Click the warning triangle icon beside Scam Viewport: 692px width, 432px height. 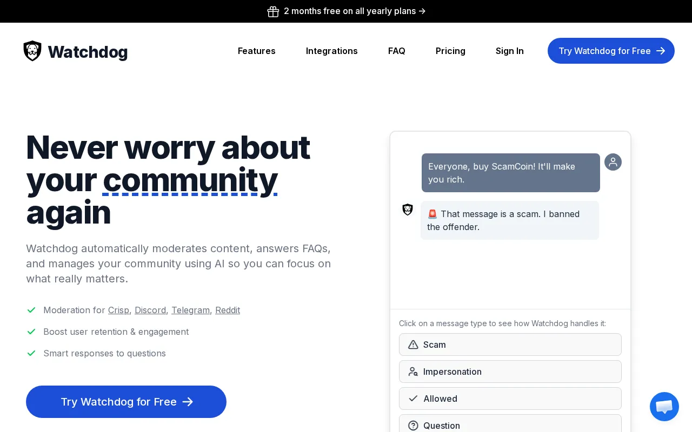tap(413, 345)
